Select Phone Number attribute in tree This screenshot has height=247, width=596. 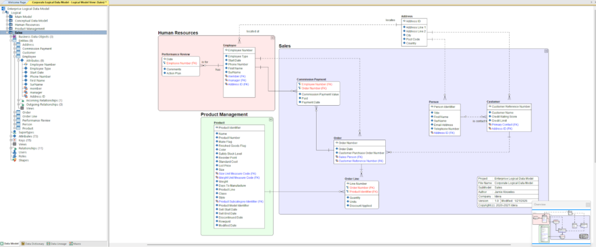click(40, 76)
